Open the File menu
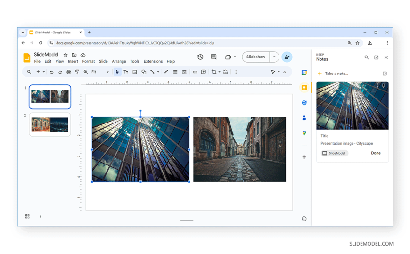The height and width of the screenshot is (254, 410). click(x=37, y=61)
